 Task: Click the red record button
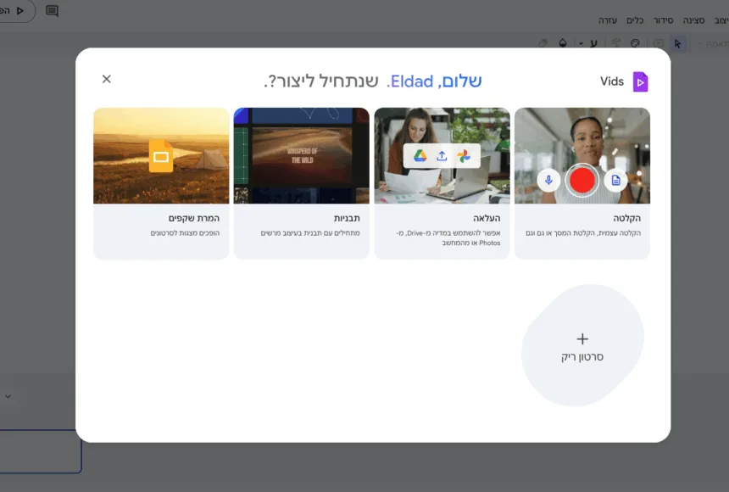point(582,180)
